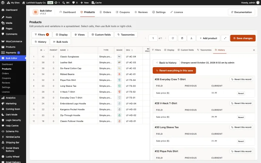Open Help Centre in the sidebar
The image size is (261, 163).
pyautogui.click(x=12, y=126)
